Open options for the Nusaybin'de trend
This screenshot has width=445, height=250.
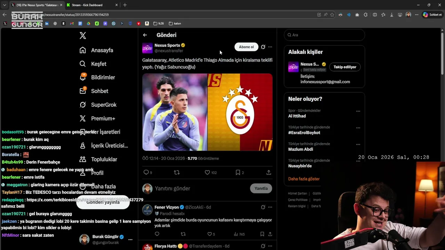[358, 161]
